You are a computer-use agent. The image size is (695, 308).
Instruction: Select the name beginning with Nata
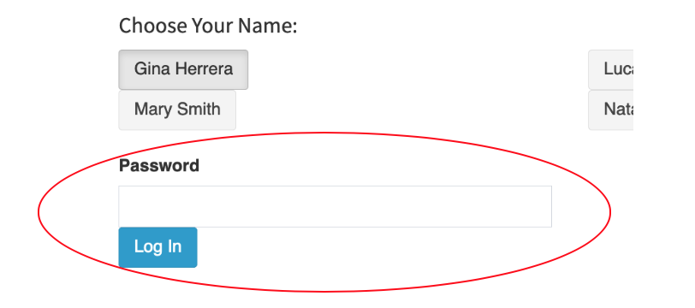click(x=611, y=110)
